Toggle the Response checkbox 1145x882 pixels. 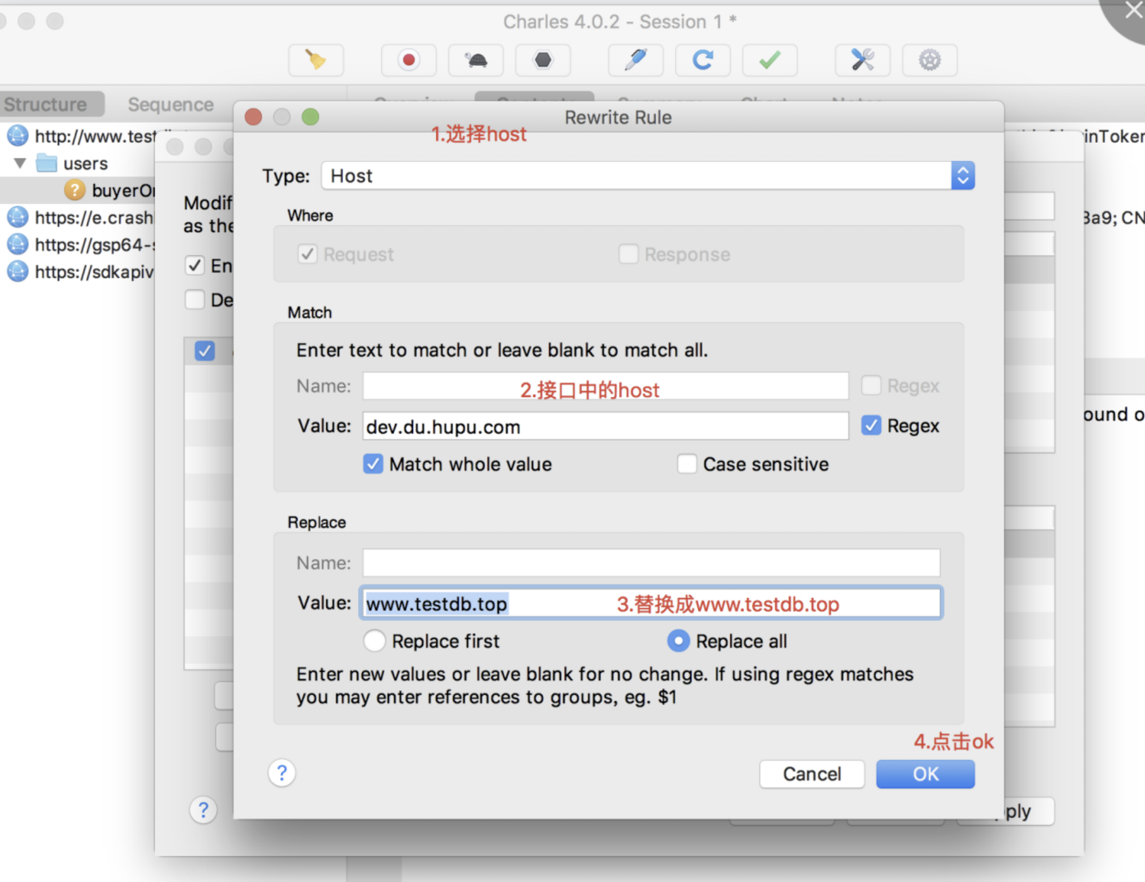point(628,254)
